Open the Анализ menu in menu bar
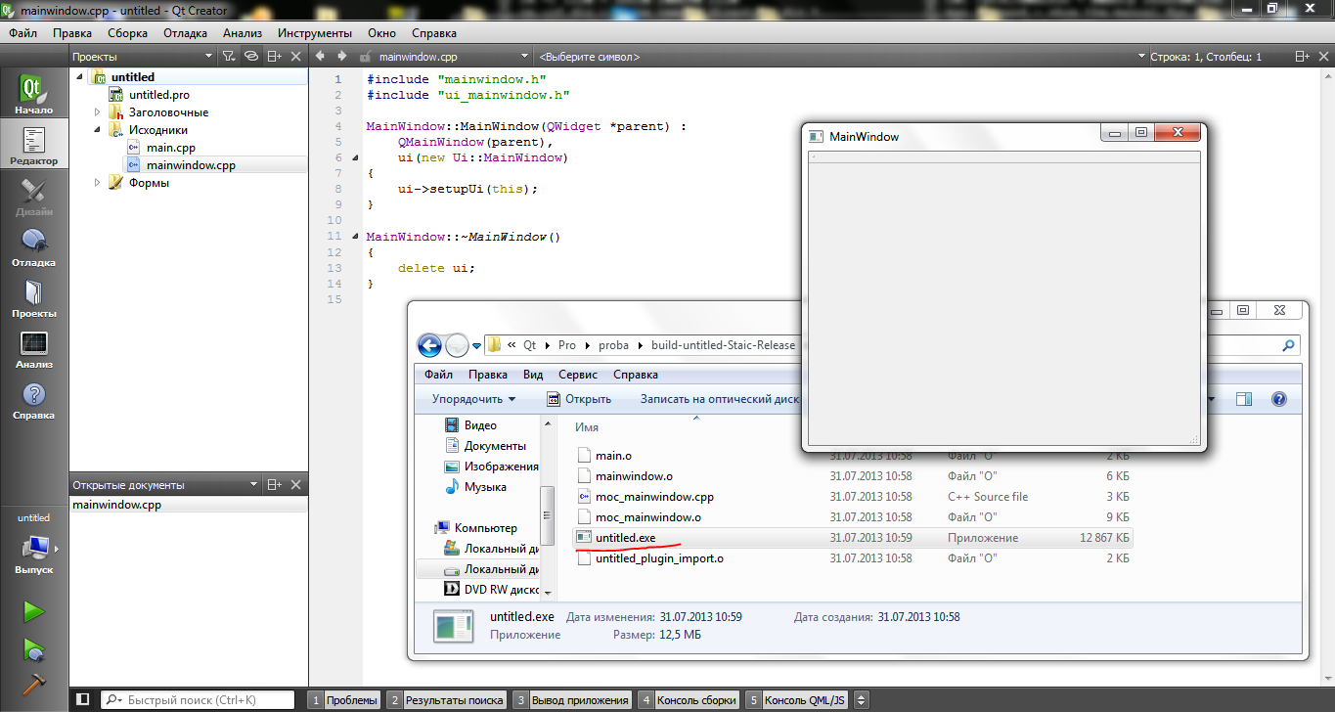The width and height of the screenshot is (1335, 712). tap(242, 32)
